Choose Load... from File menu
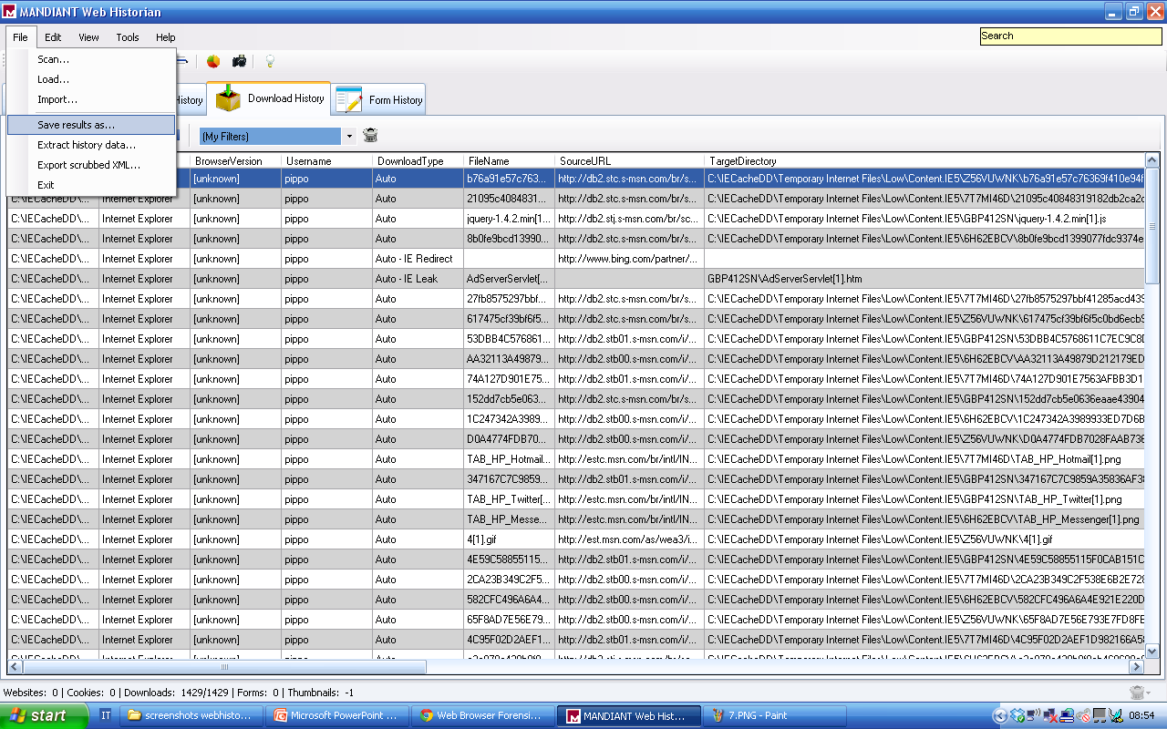This screenshot has height=729, width=1167. pyautogui.click(x=91, y=79)
